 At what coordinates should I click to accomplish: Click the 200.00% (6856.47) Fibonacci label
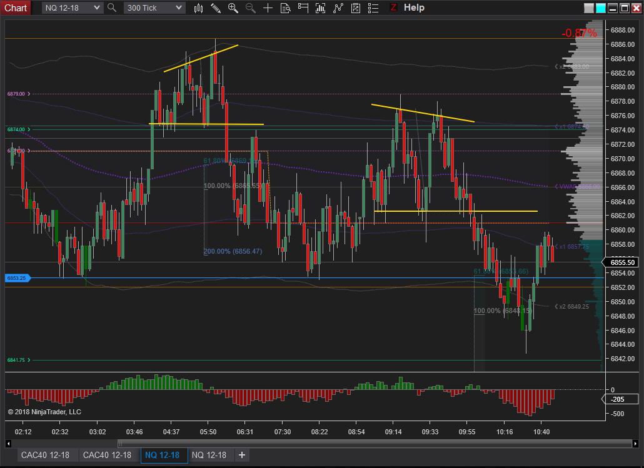point(233,251)
